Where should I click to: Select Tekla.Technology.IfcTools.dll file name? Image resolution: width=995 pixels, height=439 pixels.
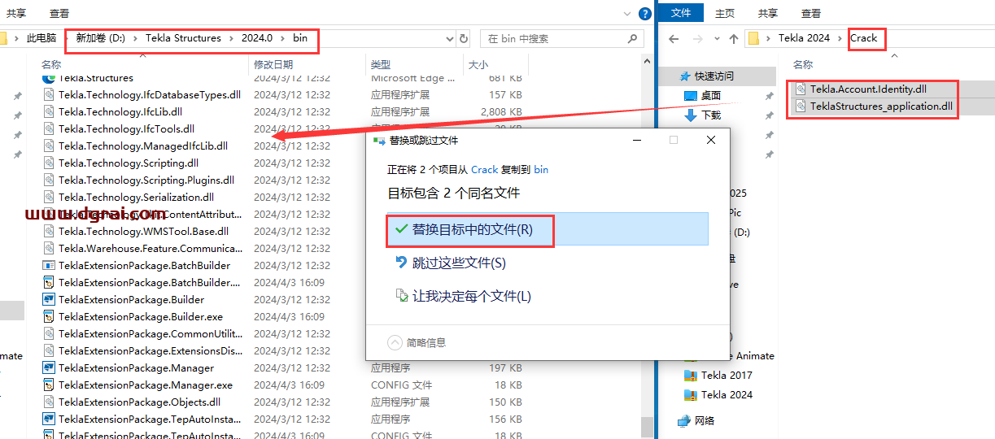[x=126, y=128]
